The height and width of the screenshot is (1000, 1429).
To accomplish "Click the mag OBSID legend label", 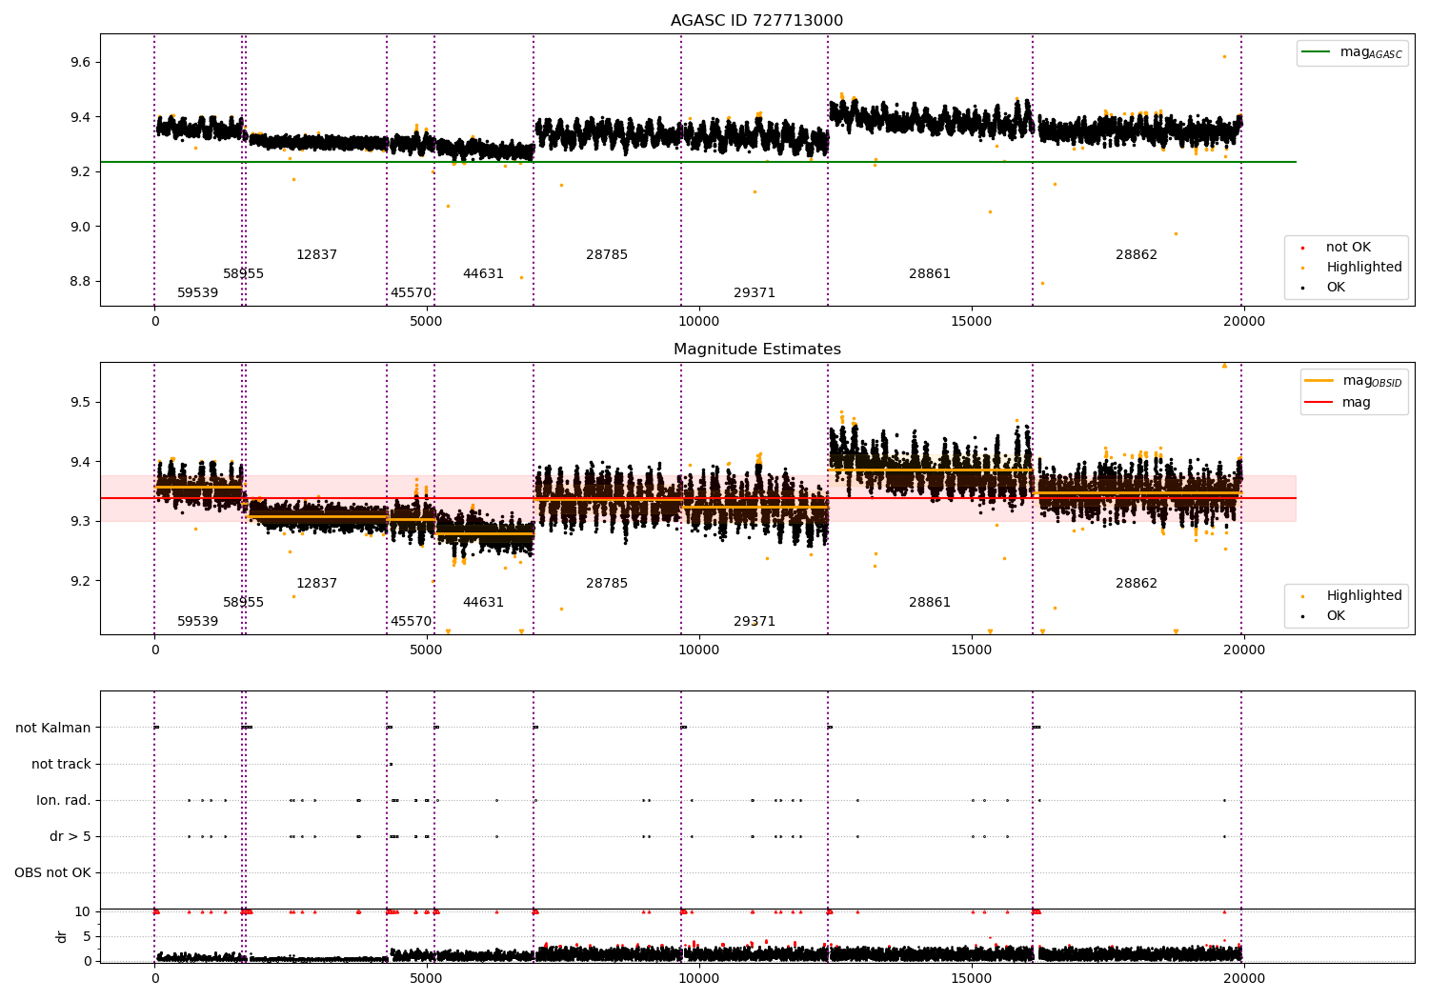I will coord(1372,381).
